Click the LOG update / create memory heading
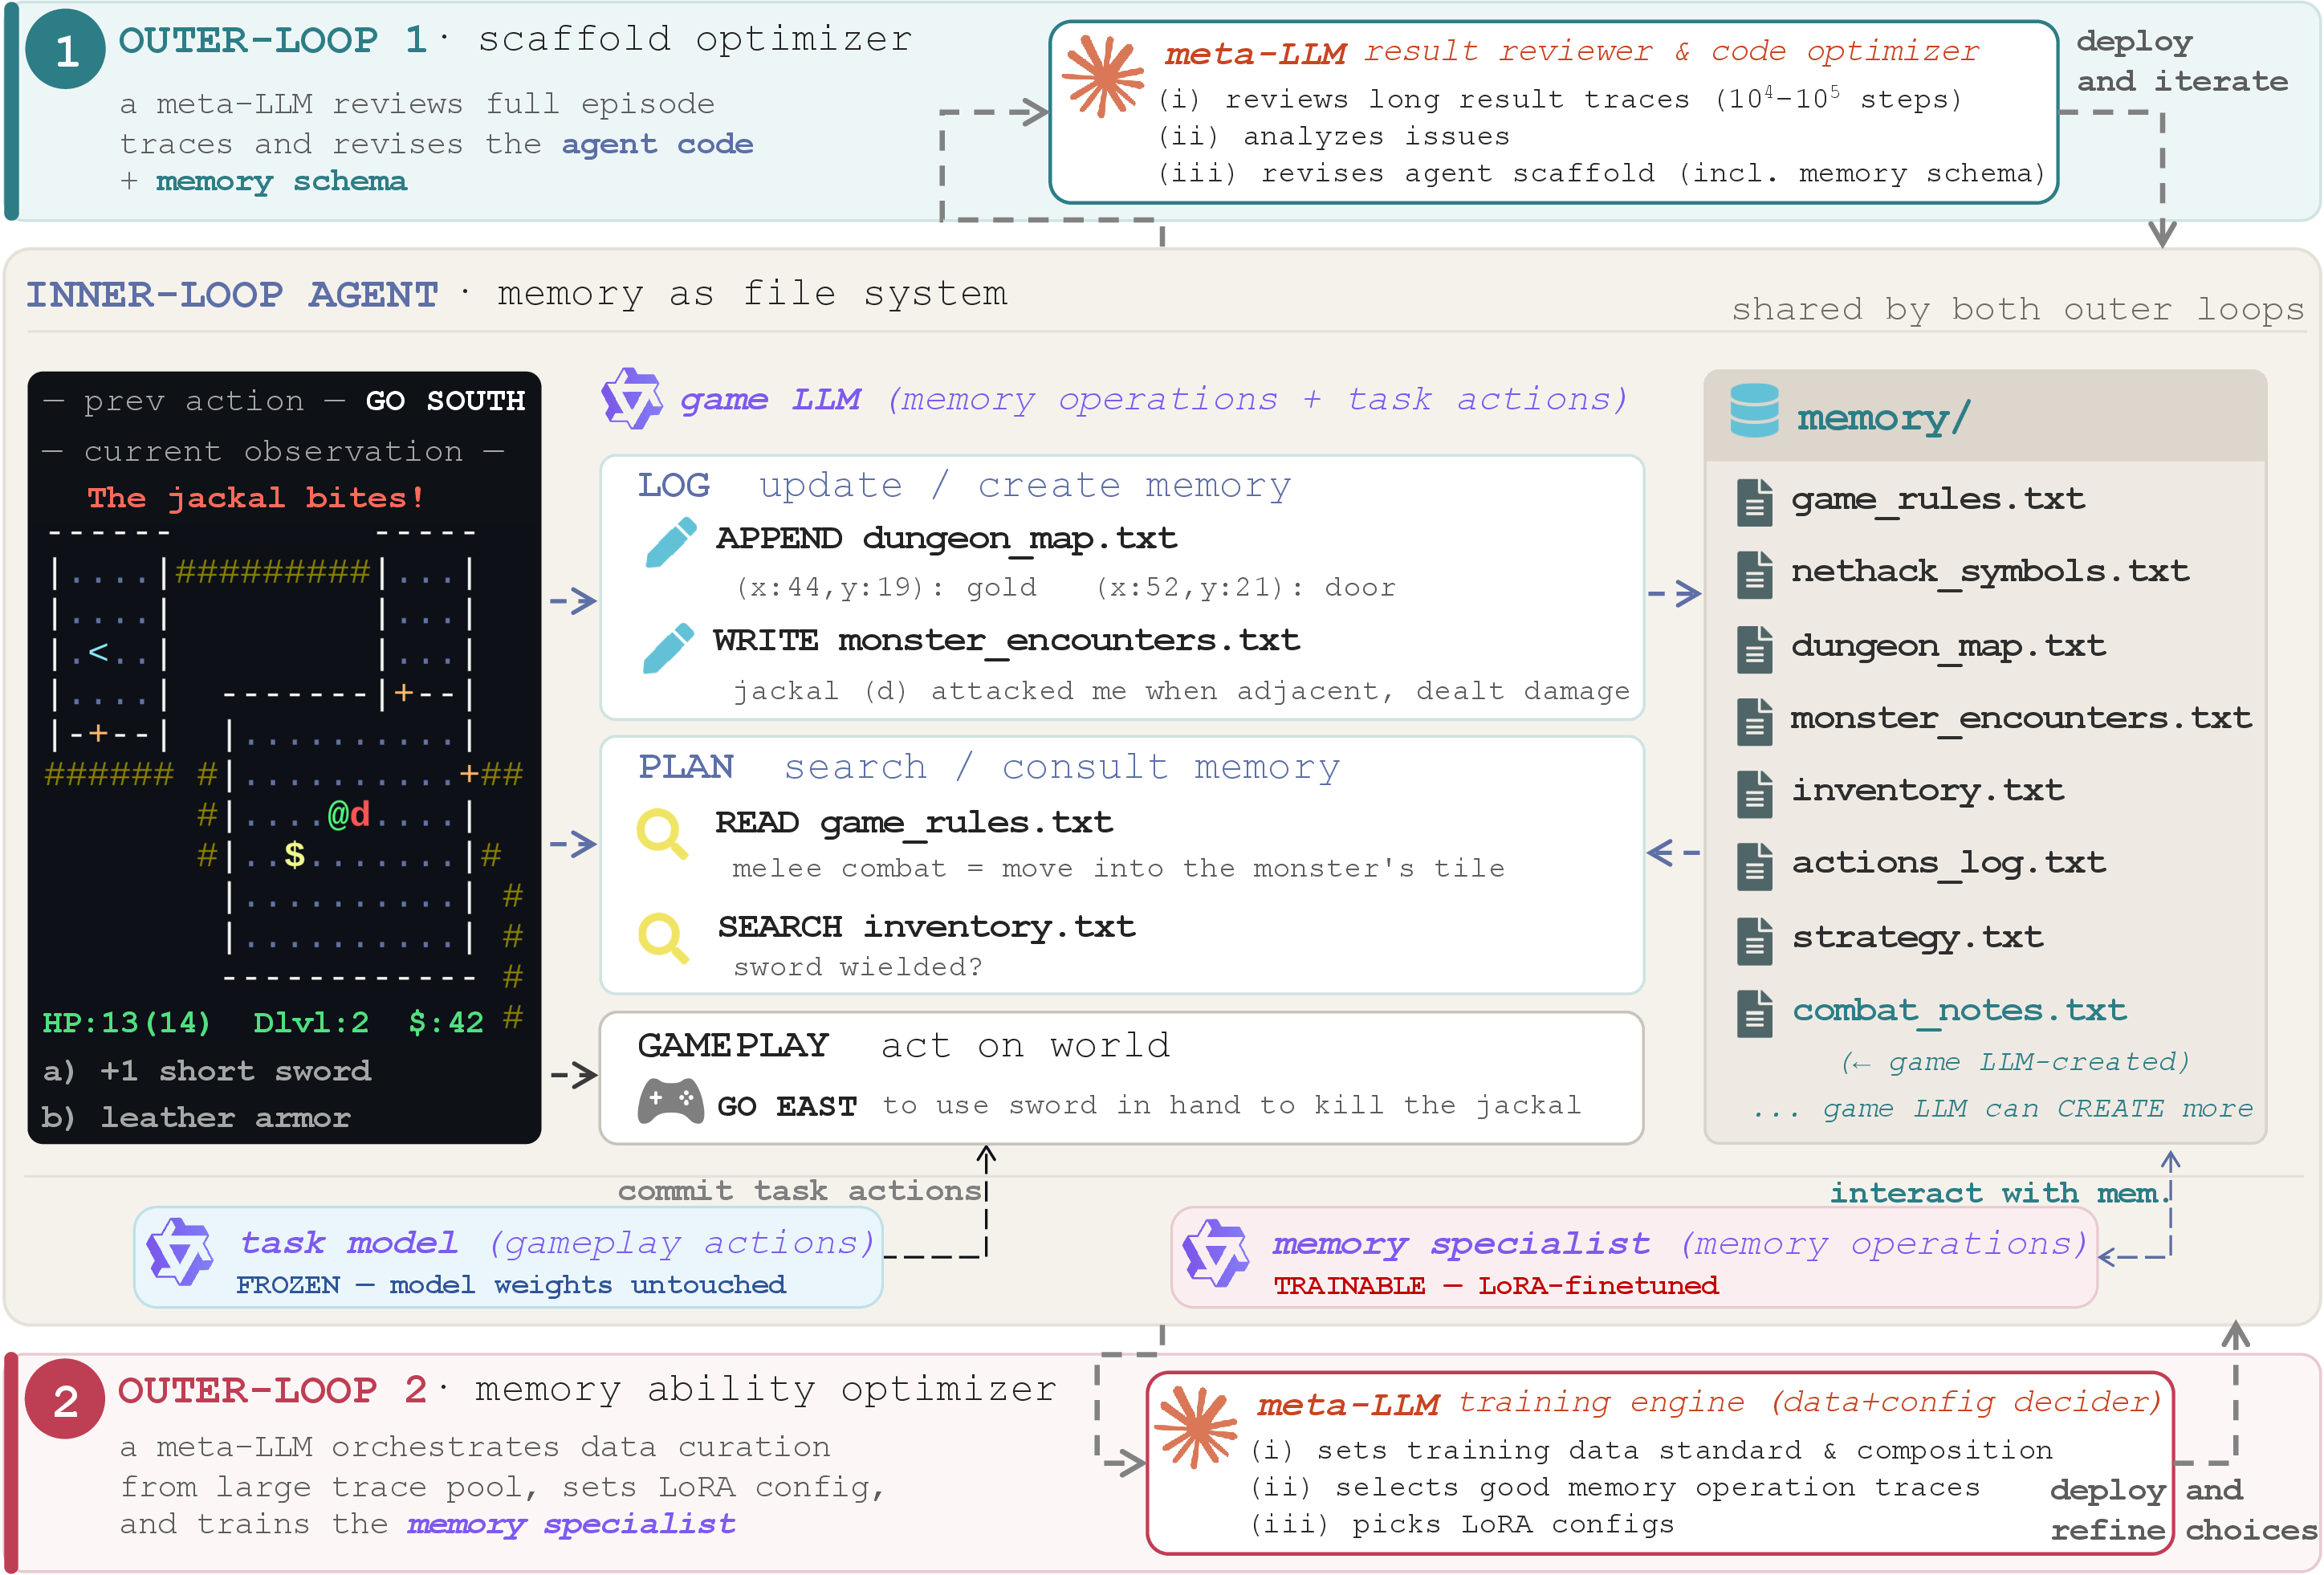2324x1575 pixels. pos(965,485)
